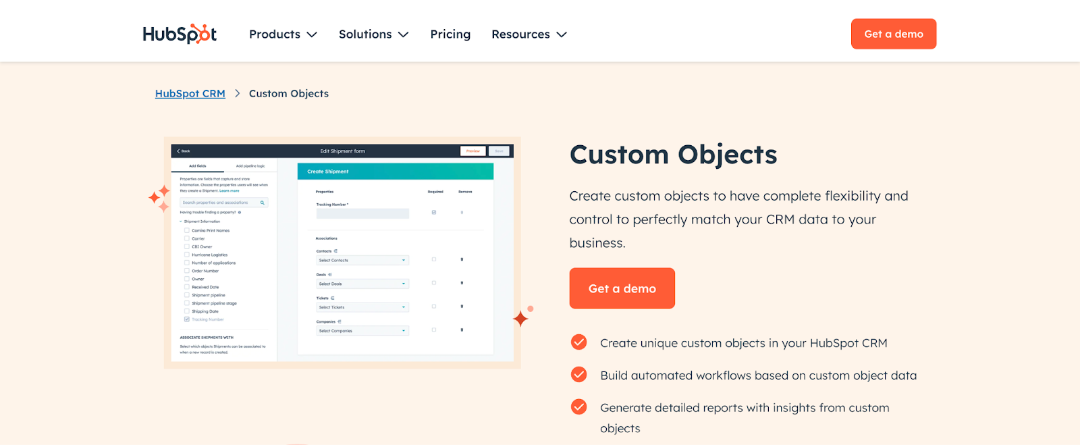Viewport: 1080px width, 445px height.
Task: Collapse the Shipment Information section
Action: [x=181, y=221]
